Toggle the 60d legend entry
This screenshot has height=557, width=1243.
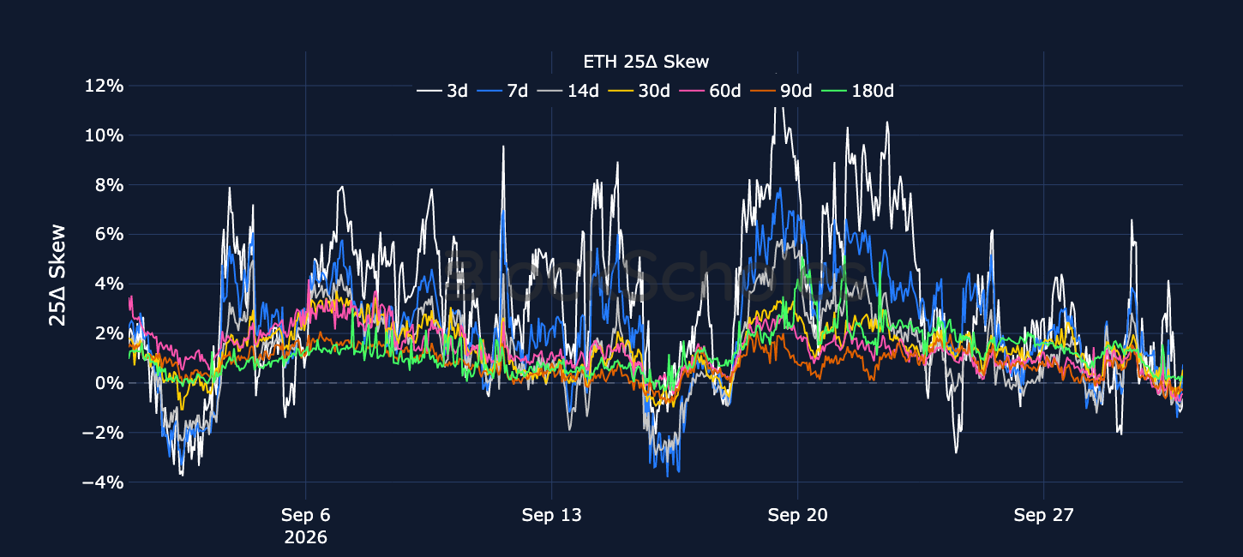coord(709,90)
